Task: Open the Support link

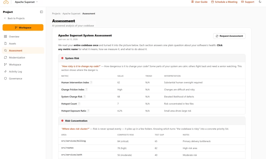Action: 248,2
